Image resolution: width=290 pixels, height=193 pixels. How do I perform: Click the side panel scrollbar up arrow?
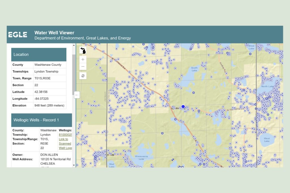click(74, 45)
